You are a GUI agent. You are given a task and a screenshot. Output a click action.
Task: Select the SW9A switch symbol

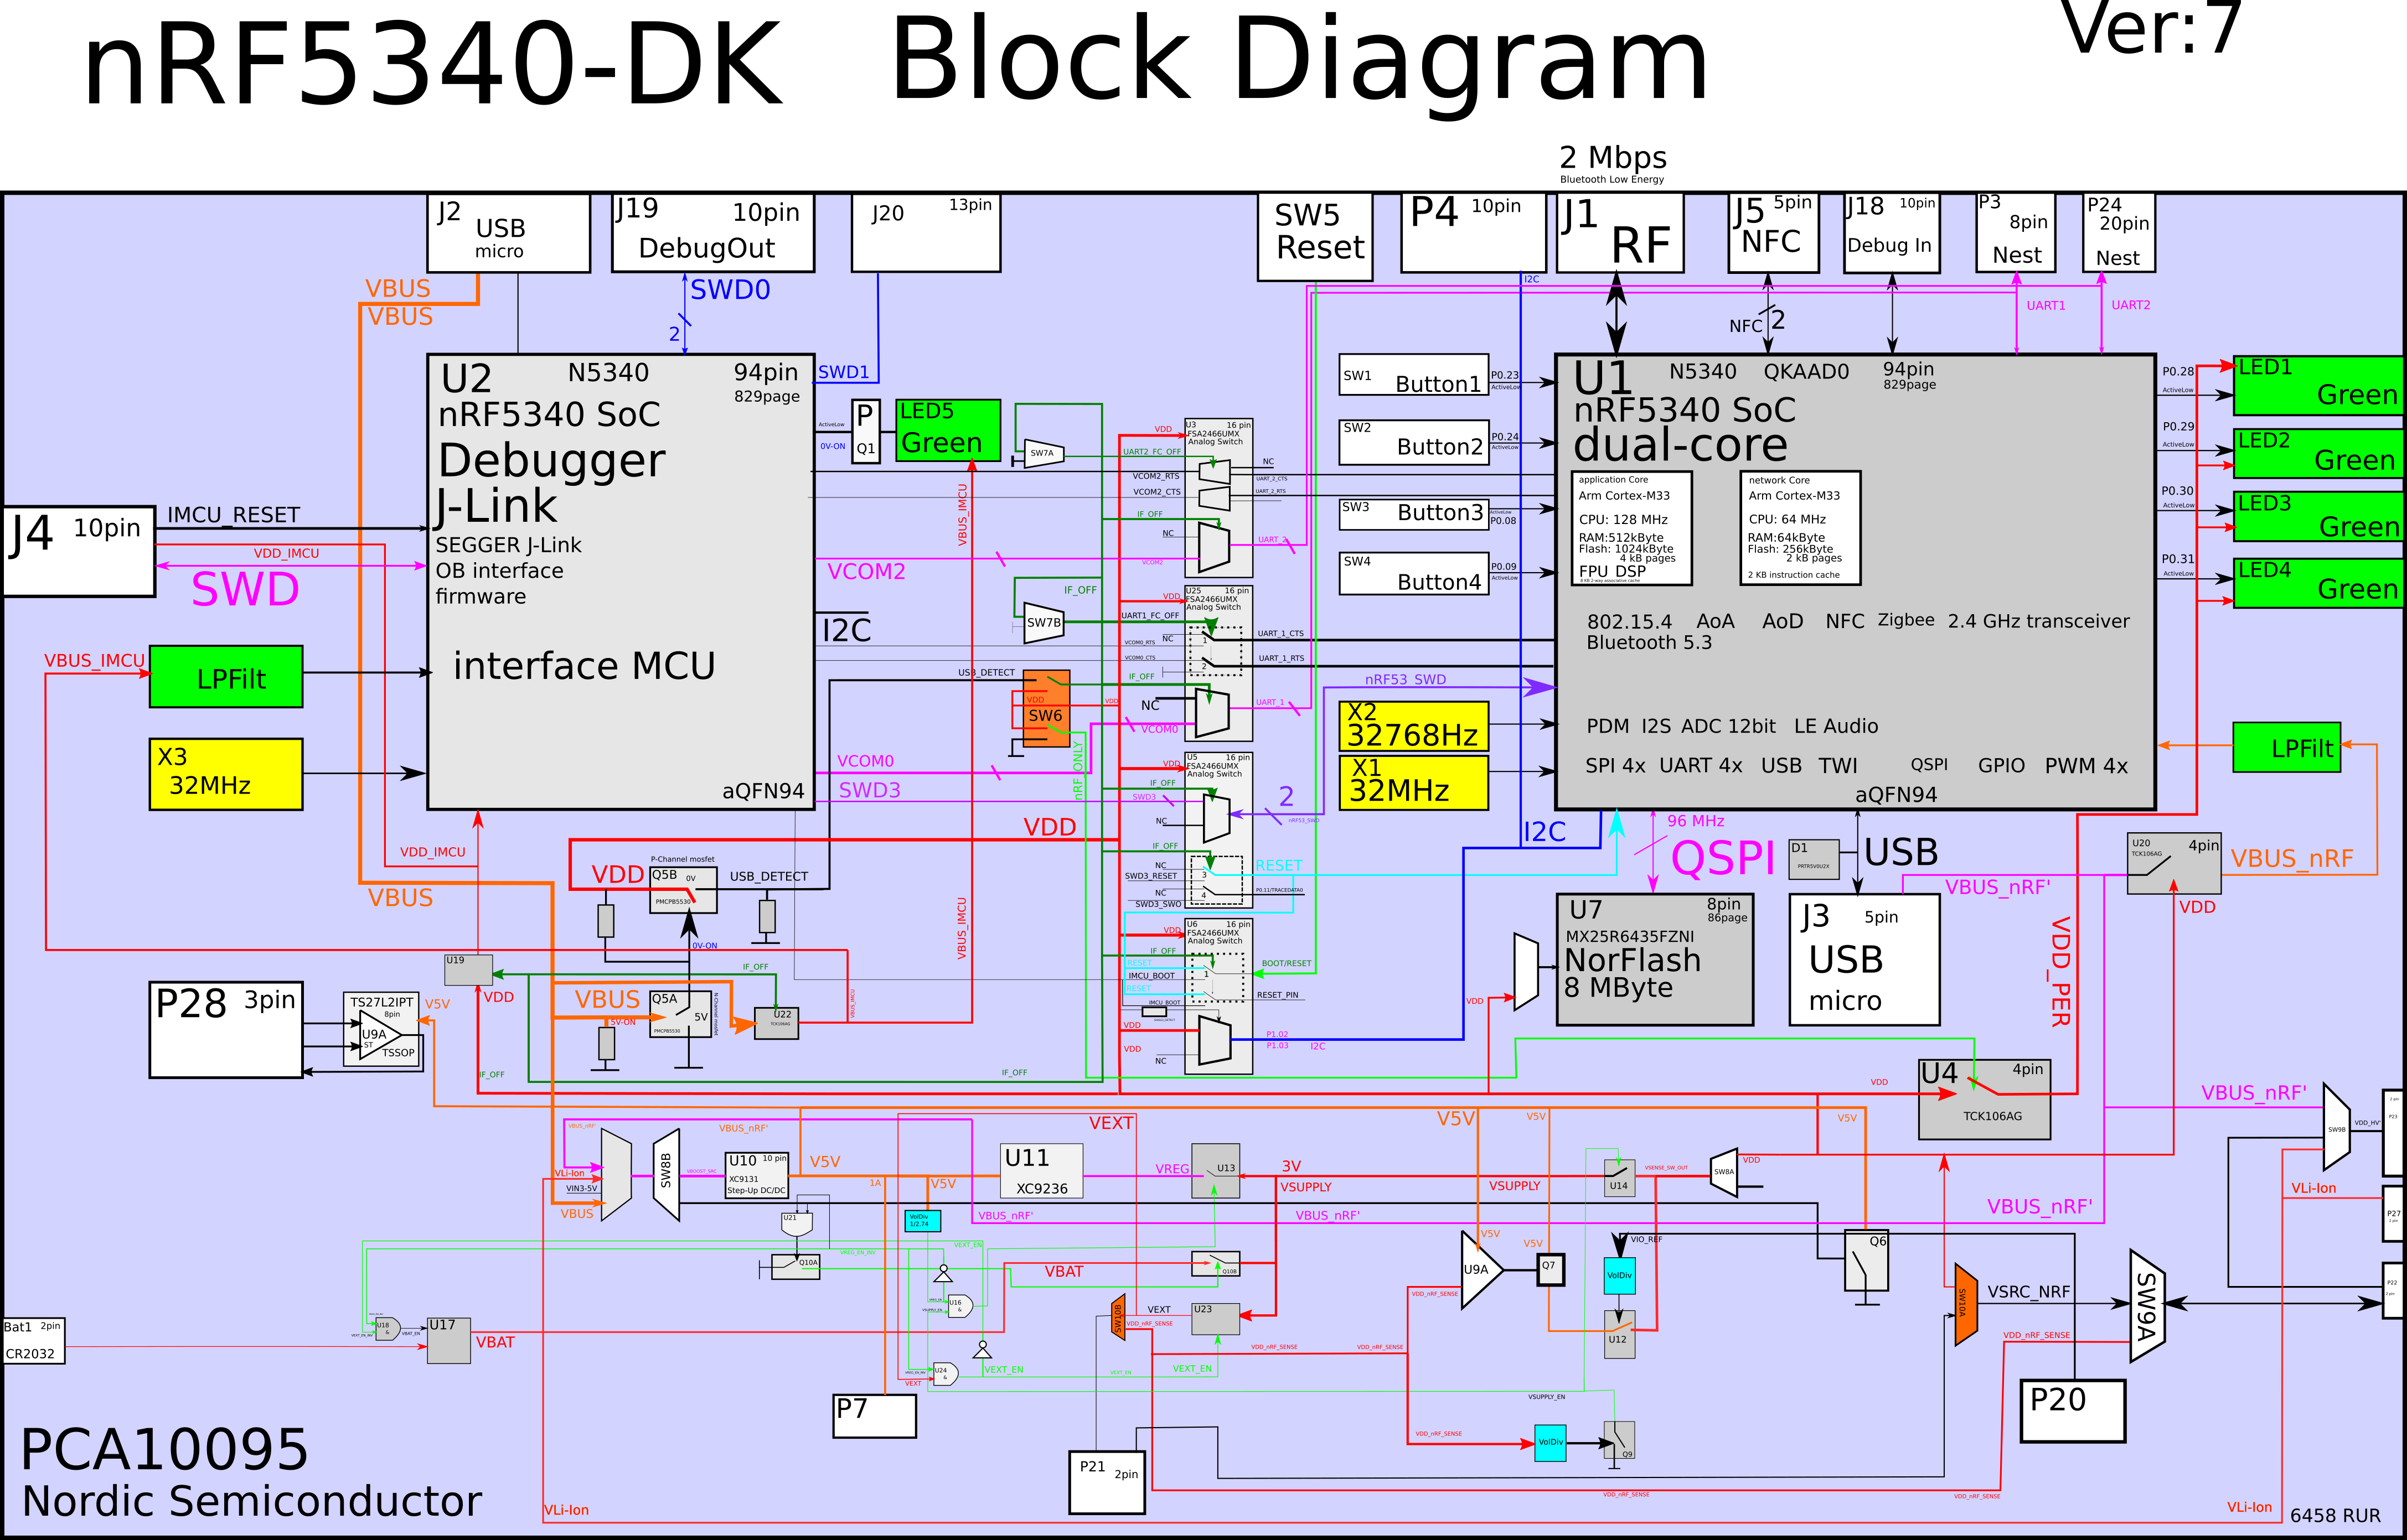click(x=2148, y=1306)
